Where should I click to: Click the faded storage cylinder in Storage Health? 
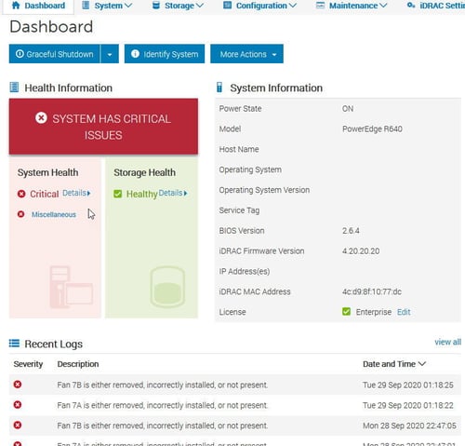coord(167,287)
